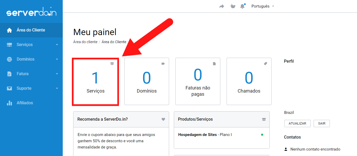The height and width of the screenshot is (156, 357).
Task: Click the home icon in sidebar
Action: (x=9, y=30)
